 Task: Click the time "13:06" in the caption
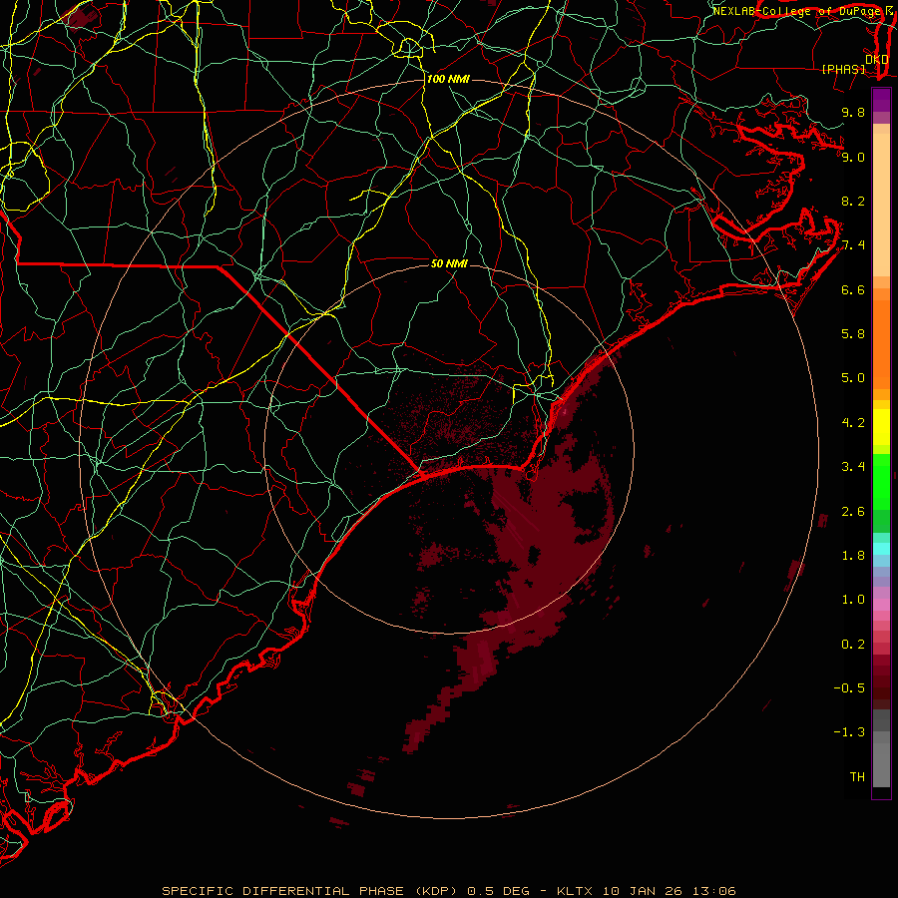click(x=715, y=891)
